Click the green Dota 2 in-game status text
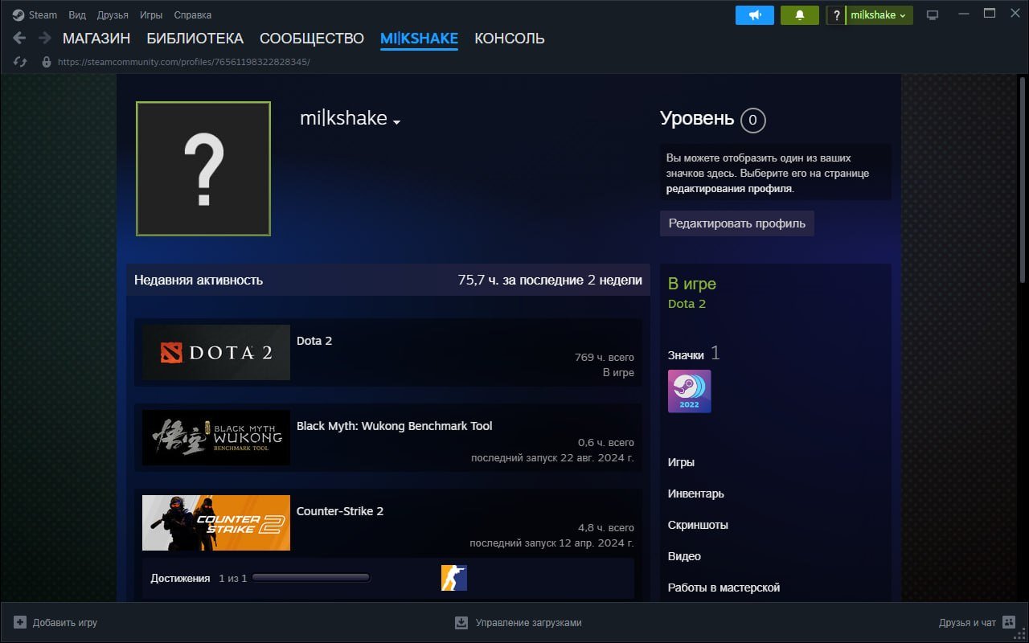The width and height of the screenshot is (1029, 643). (687, 304)
